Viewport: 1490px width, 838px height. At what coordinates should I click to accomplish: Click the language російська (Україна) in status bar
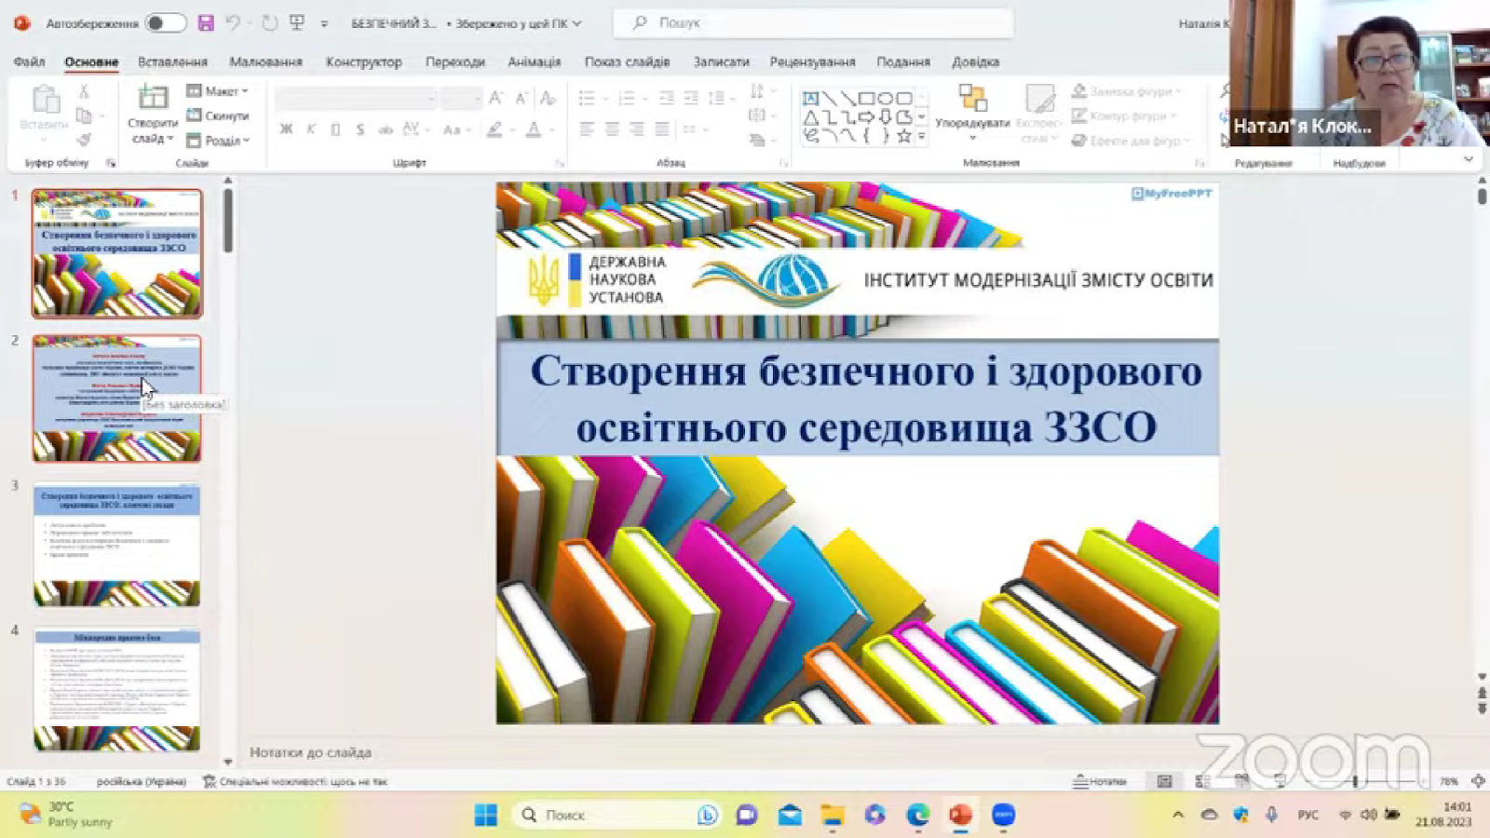click(141, 781)
